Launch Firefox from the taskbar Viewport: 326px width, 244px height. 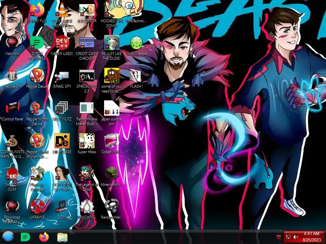(44, 237)
